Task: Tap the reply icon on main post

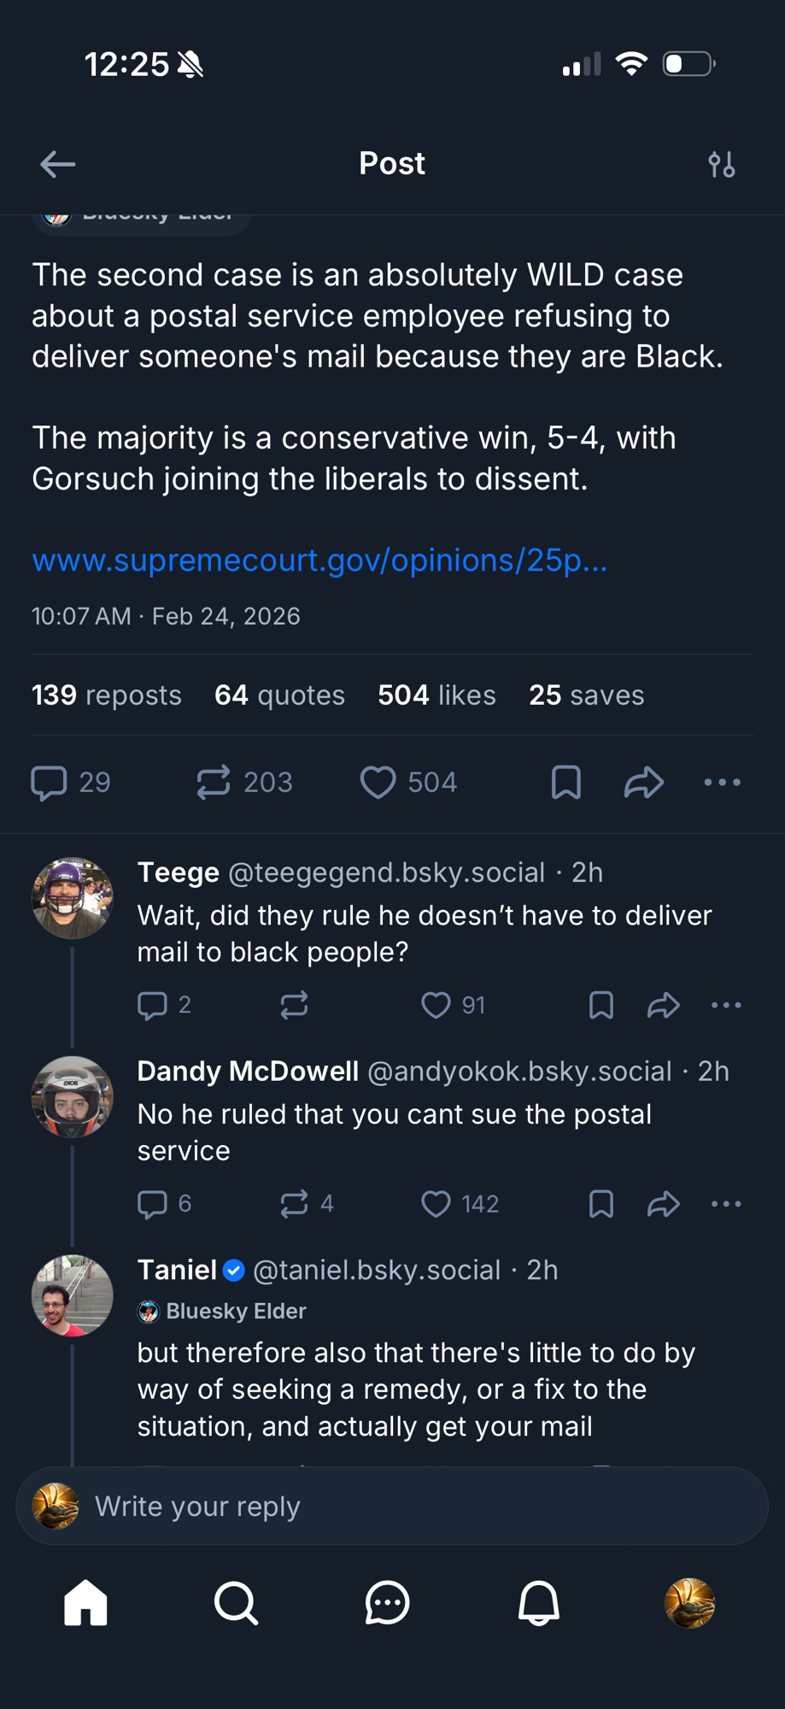Action: [x=50, y=783]
